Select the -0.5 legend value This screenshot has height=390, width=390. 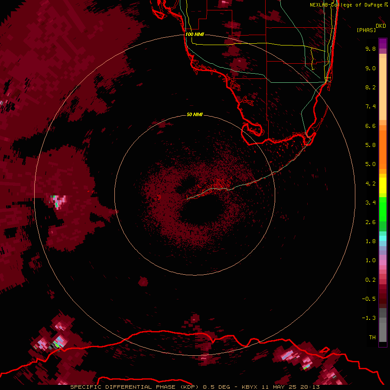369,299
